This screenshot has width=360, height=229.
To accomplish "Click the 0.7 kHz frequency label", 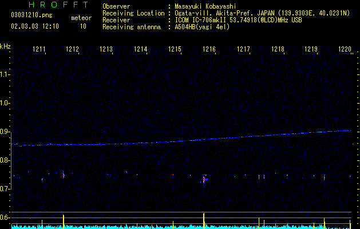I will point(5,189).
